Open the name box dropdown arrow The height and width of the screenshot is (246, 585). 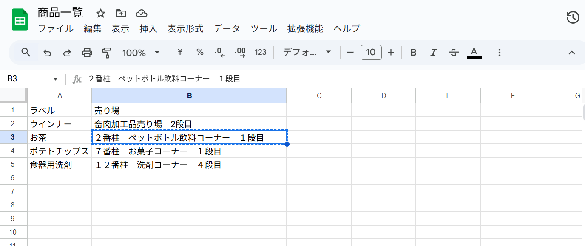click(x=55, y=79)
